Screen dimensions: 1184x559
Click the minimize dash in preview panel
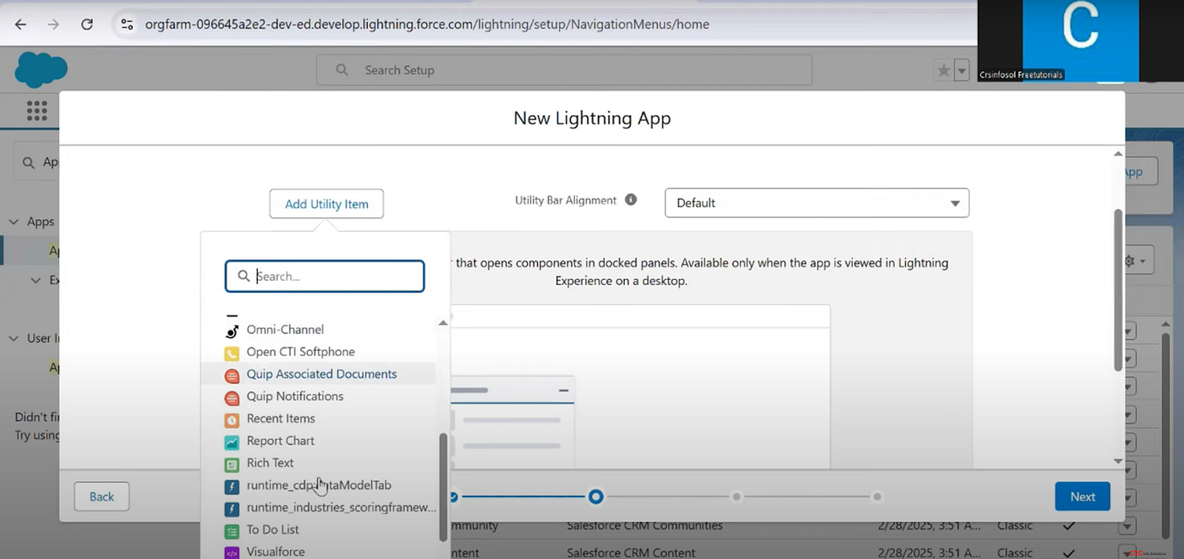(x=564, y=390)
